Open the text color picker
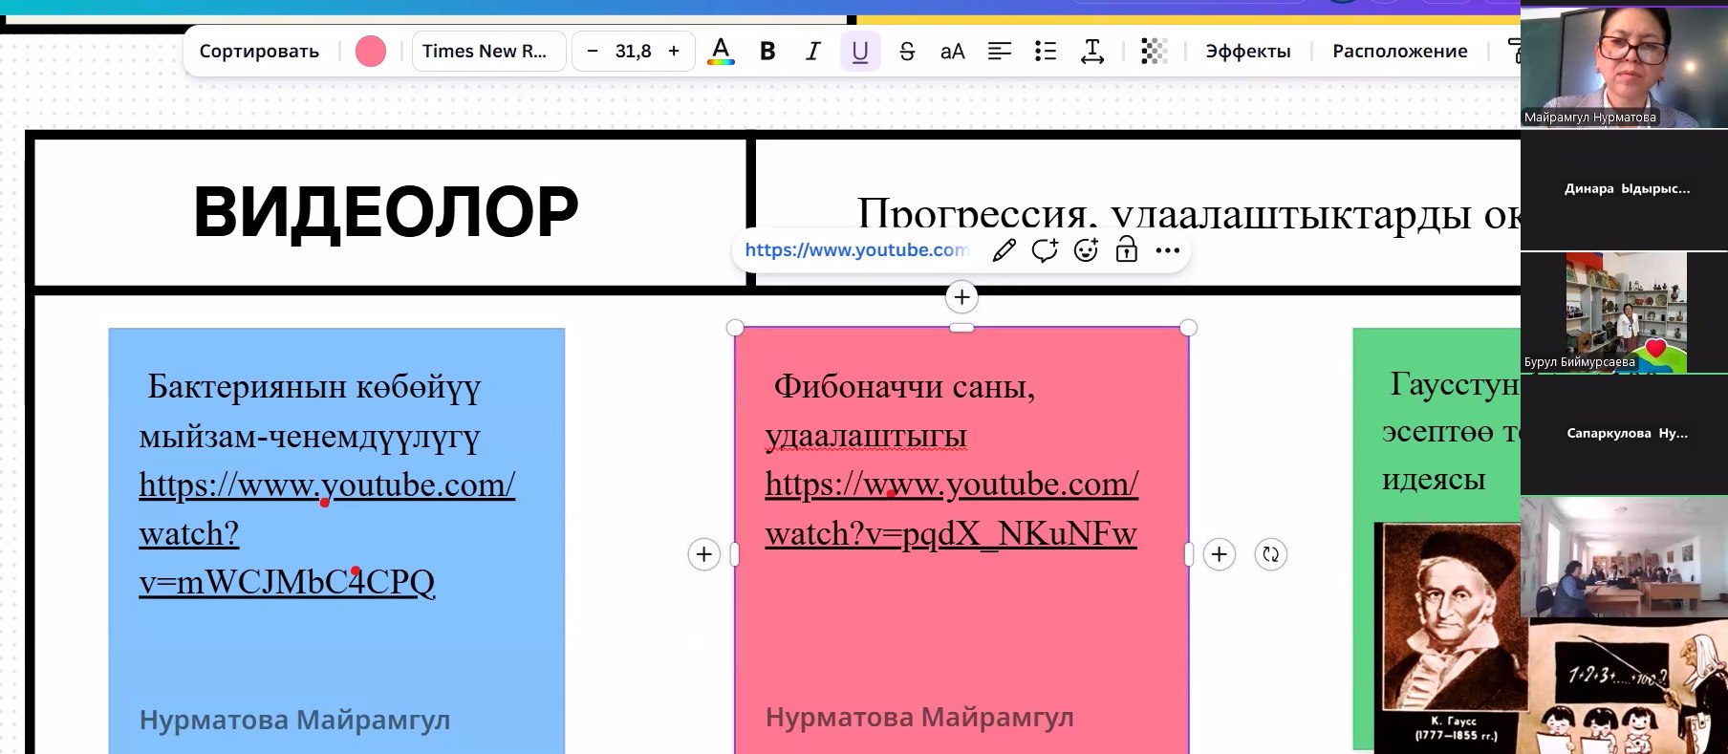The height and width of the screenshot is (754, 1728). (x=721, y=52)
